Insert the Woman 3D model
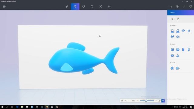The width and height of the screenshot is (194, 109). pos(178,31)
